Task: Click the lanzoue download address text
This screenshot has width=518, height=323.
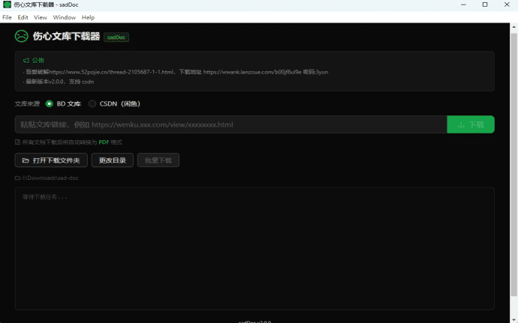Action: coord(252,72)
